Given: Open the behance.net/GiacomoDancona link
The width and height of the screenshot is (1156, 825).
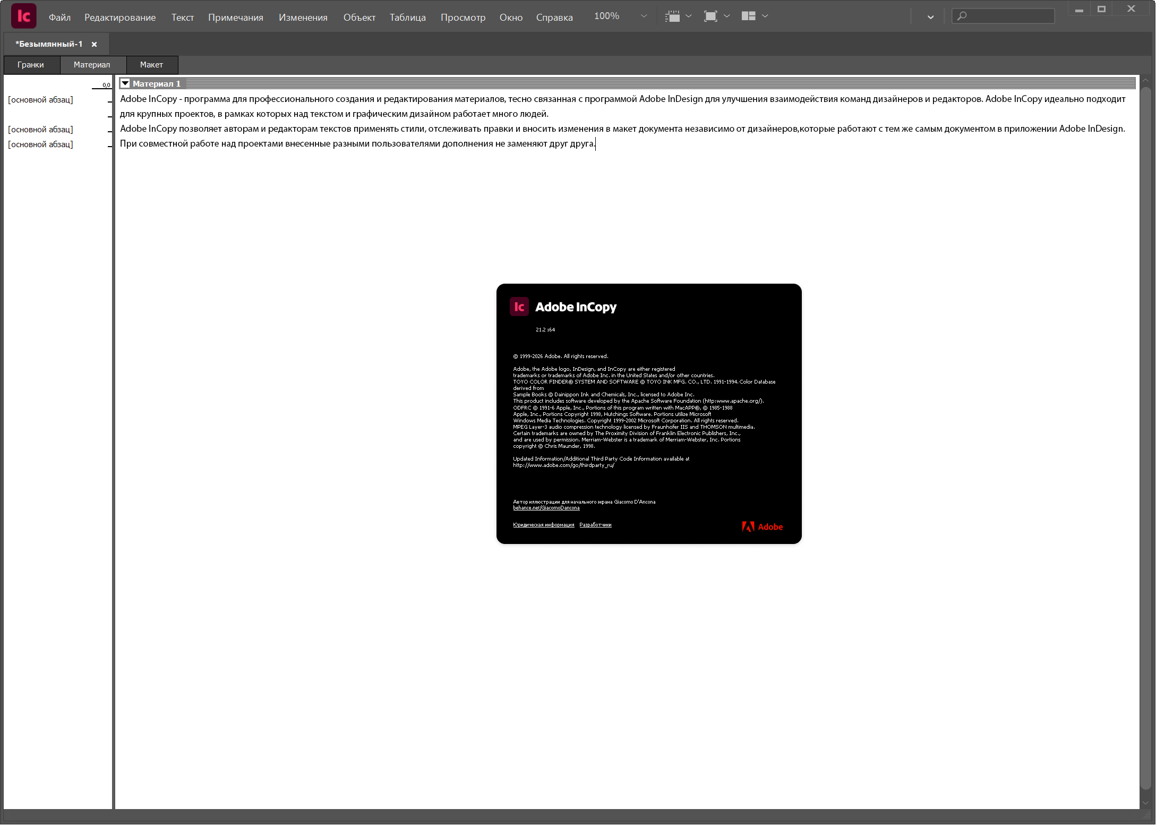Looking at the screenshot, I should pos(546,508).
